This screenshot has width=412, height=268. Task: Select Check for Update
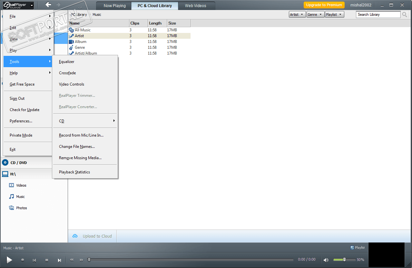28,110
